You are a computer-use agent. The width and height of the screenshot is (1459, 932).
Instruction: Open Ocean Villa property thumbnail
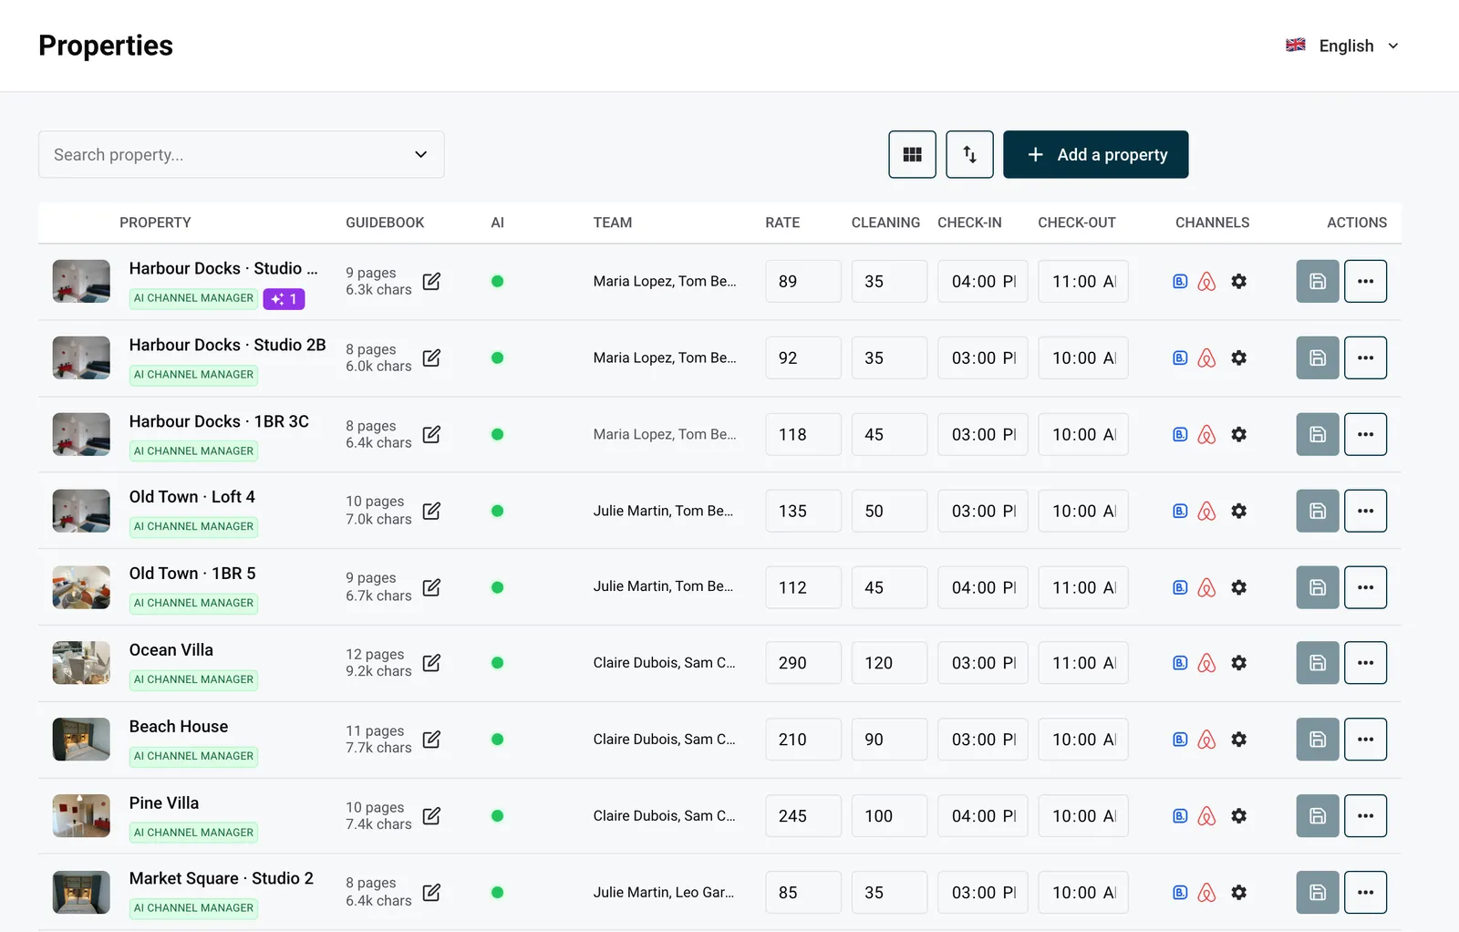81,663
